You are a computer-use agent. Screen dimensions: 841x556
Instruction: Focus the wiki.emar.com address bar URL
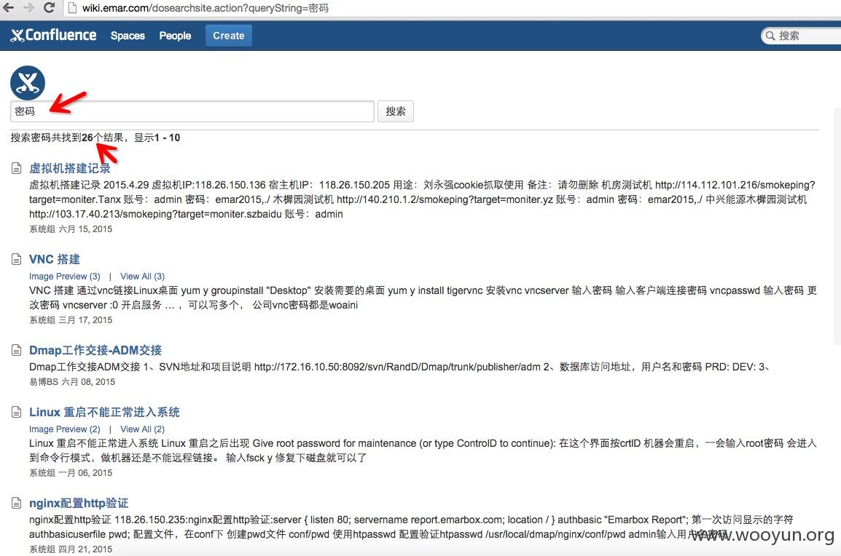(x=206, y=8)
